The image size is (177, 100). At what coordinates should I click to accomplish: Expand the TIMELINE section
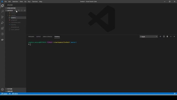coord(16,91)
